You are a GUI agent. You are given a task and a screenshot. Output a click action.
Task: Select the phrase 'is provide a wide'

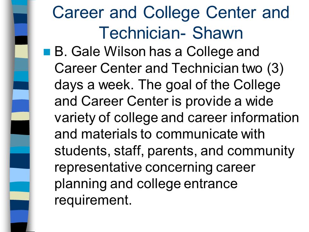pyautogui.click(x=222, y=101)
